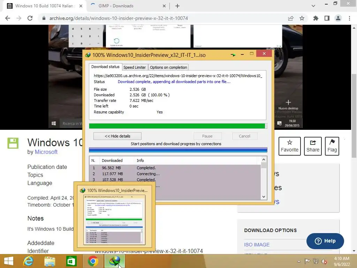This screenshot has width=357, height=268.
Task: Click the taskbar clock 4:10 AM
Action: [342, 259]
